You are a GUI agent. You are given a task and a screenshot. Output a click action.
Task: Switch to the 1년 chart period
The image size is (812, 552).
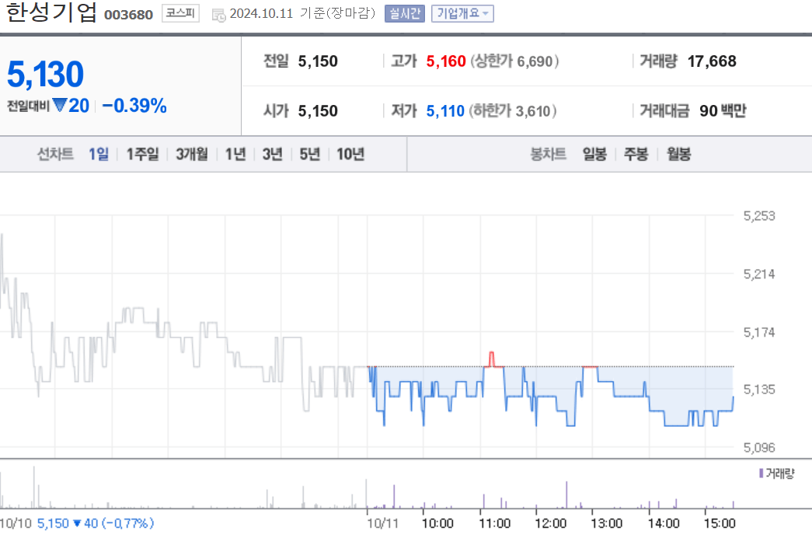[235, 154]
